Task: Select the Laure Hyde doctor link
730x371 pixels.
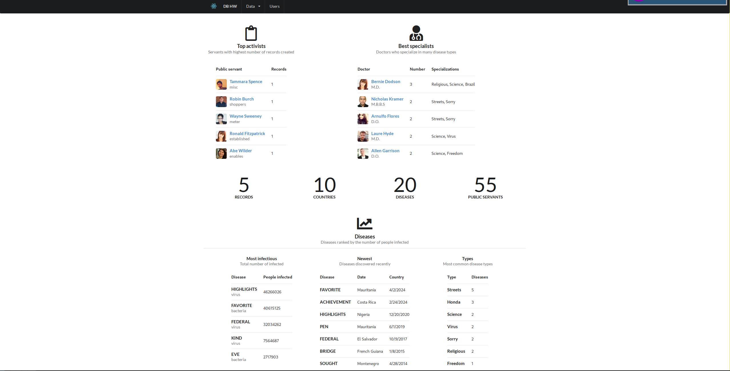Action: point(382,134)
